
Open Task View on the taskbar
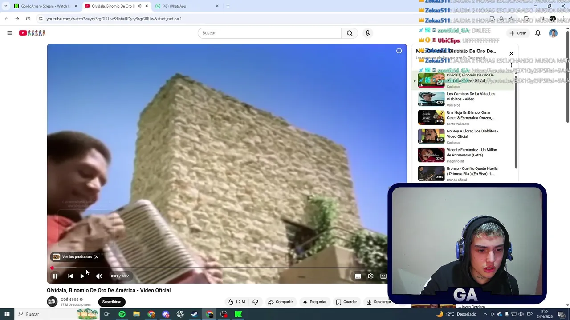tap(107, 314)
